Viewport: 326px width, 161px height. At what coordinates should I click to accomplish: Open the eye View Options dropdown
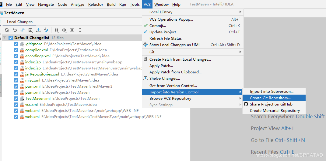click(x=64, y=30)
